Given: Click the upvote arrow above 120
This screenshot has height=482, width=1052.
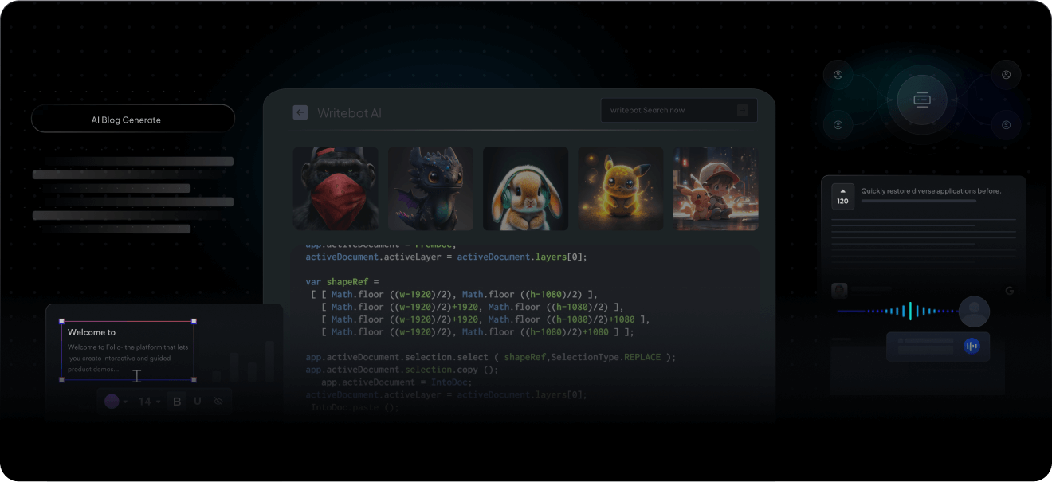Looking at the screenshot, I should tap(842, 191).
